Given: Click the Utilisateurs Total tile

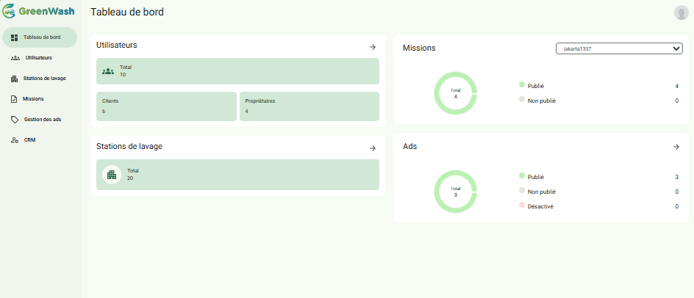Looking at the screenshot, I should [x=237, y=71].
